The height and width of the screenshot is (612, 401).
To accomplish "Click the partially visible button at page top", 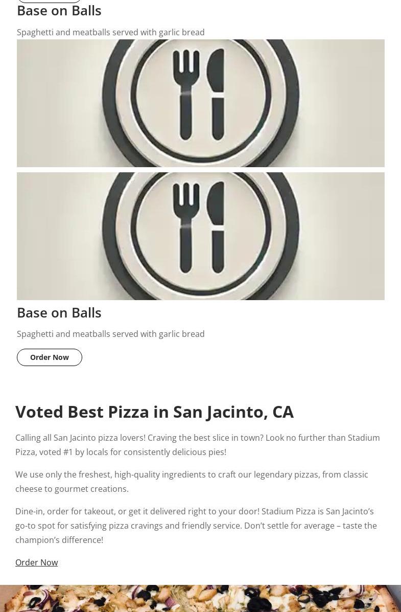I will (x=50, y=1).
